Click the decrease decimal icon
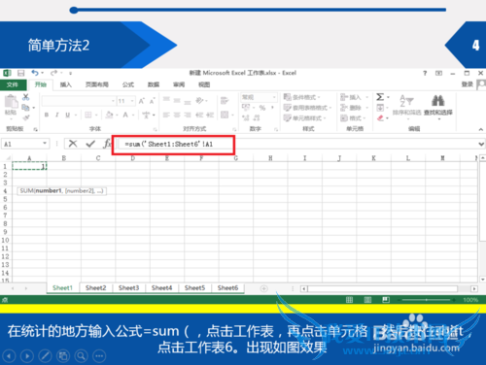This screenshot has height=365, width=486. coord(257,117)
